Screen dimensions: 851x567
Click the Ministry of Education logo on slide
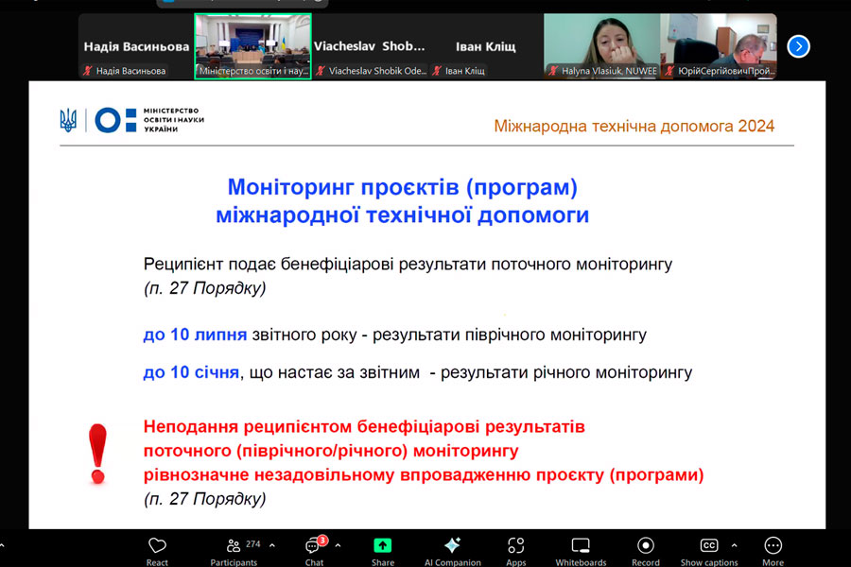pos(149,120)
